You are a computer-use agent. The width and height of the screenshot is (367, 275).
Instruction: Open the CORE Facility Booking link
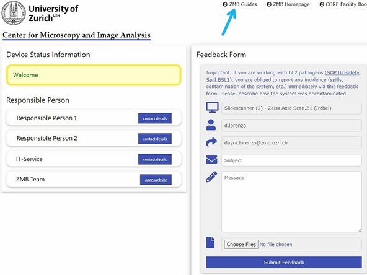(346, 4)
